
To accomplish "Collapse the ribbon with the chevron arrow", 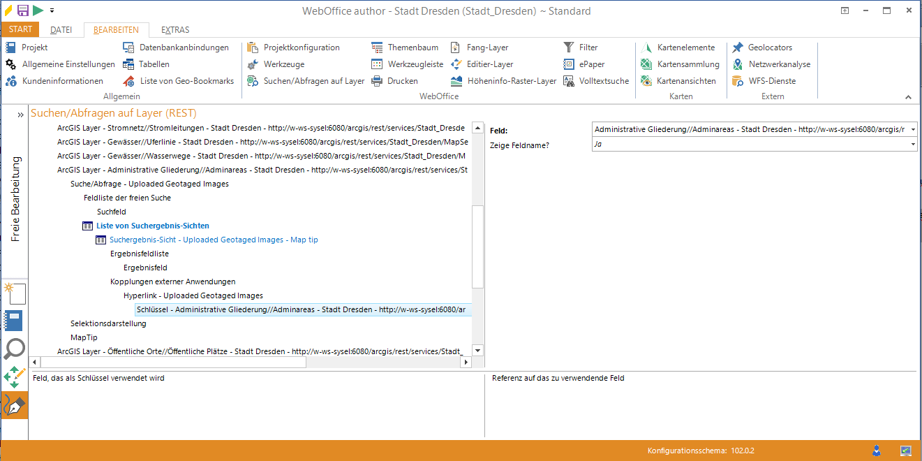I will (908, 97).
